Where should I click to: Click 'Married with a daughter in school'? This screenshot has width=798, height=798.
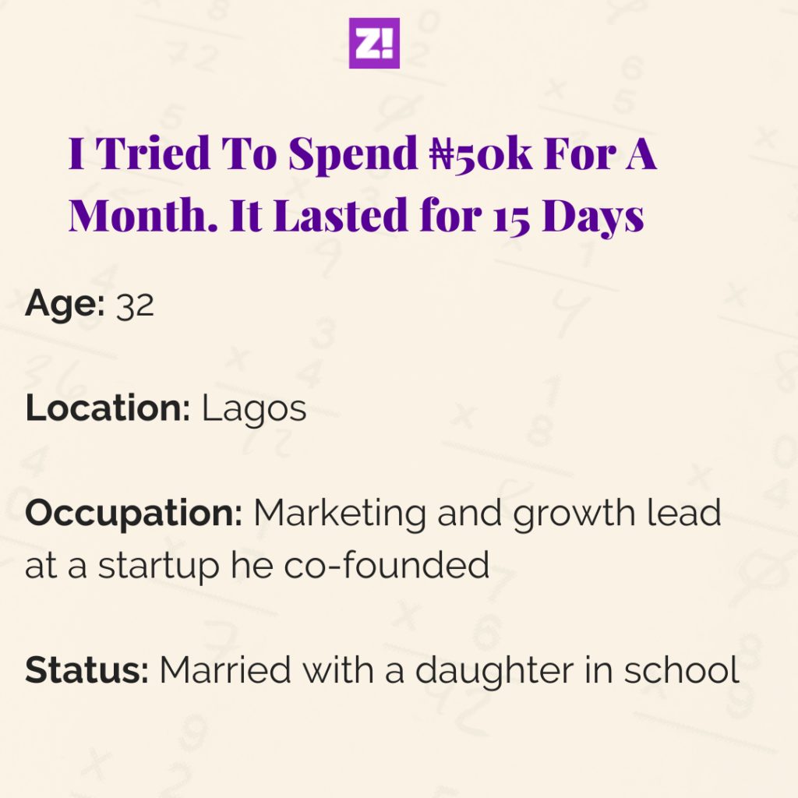point(449,670)
